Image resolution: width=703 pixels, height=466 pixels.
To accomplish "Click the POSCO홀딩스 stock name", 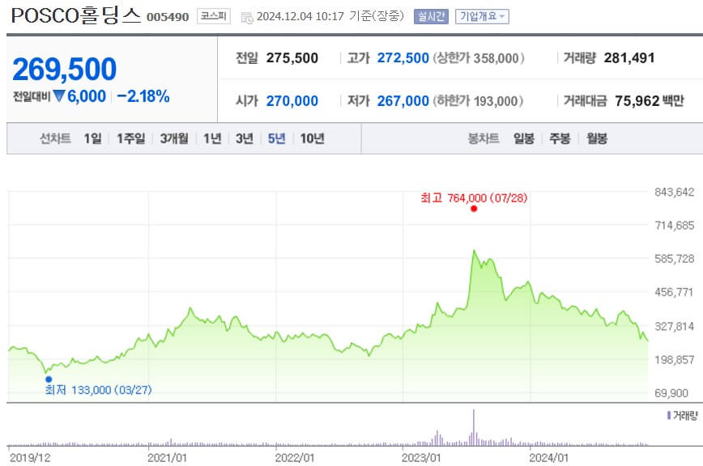I will point(76,15).
